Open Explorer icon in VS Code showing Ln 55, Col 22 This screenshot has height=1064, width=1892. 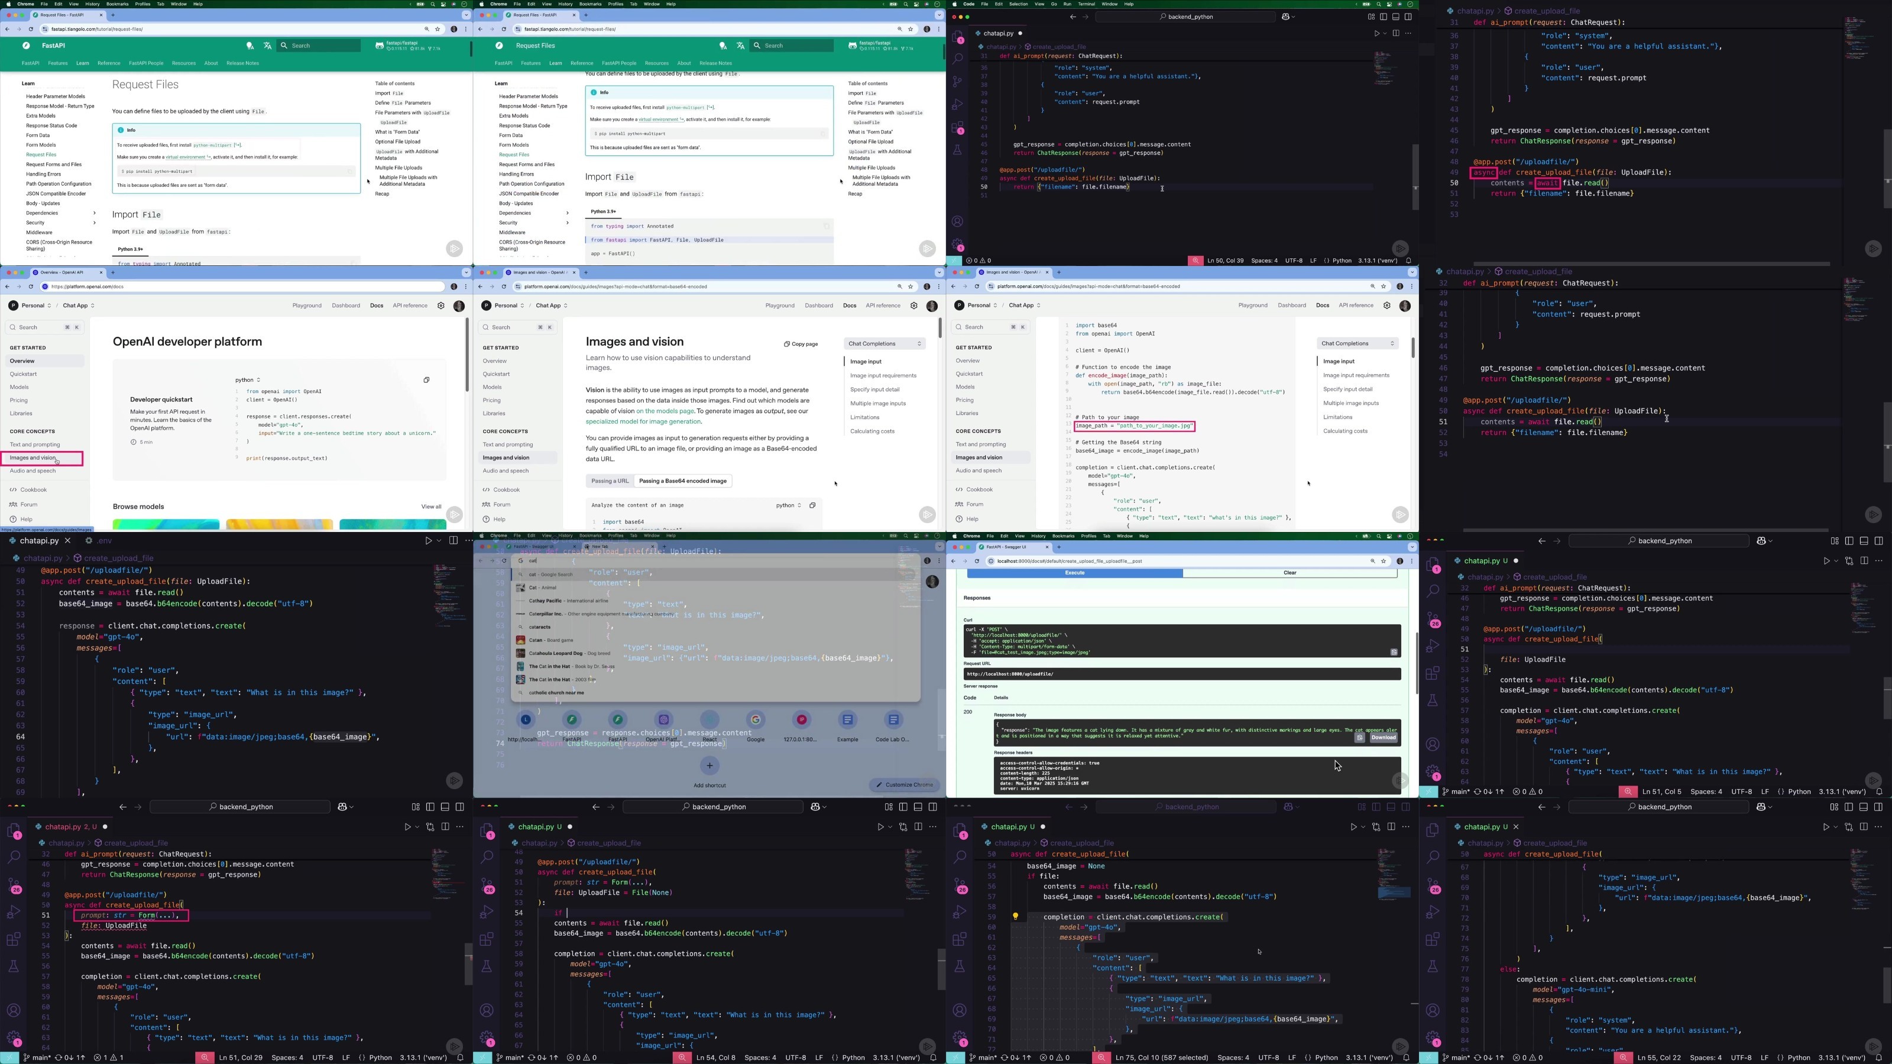(x=1432, y=831)
